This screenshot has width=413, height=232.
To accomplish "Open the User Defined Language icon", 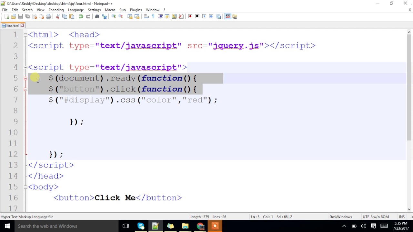I will 167,16.
